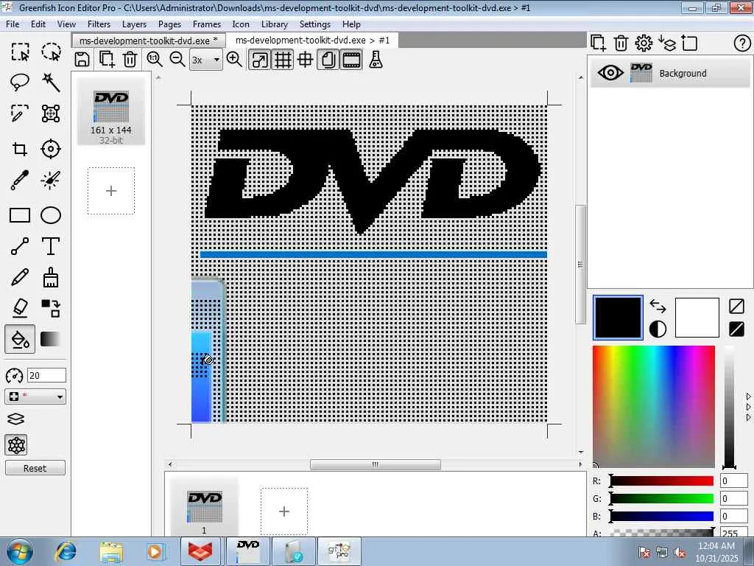The height and width of the screenshot is (566, 754).
Task: Click the Delete page trash icon
Action: pos(130,60)
